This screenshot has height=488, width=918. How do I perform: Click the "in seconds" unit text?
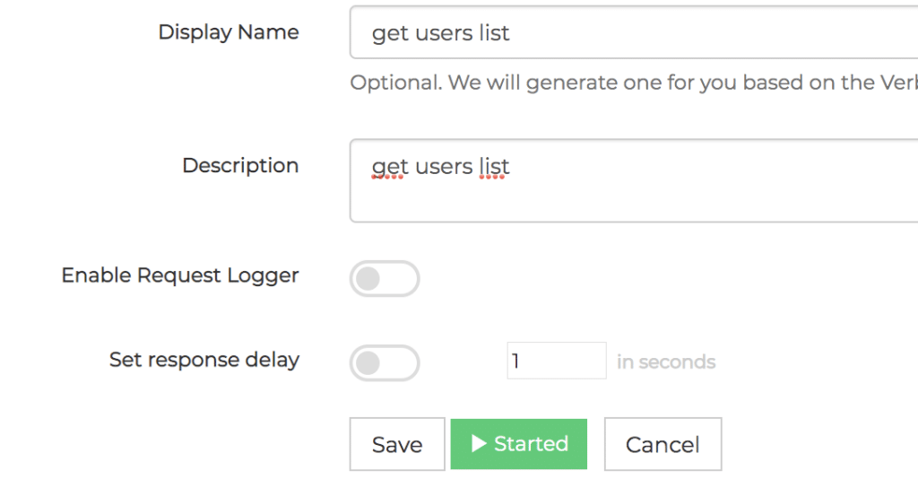point(666,362)
